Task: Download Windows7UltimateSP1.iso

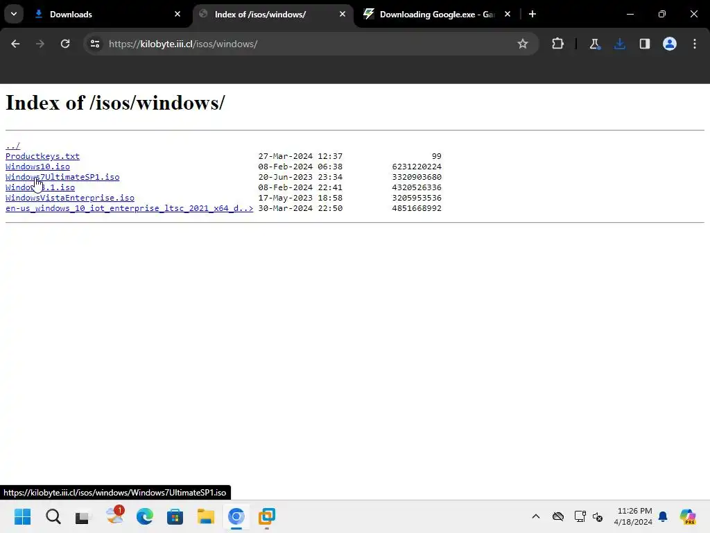Action: [x=62, y=177]
